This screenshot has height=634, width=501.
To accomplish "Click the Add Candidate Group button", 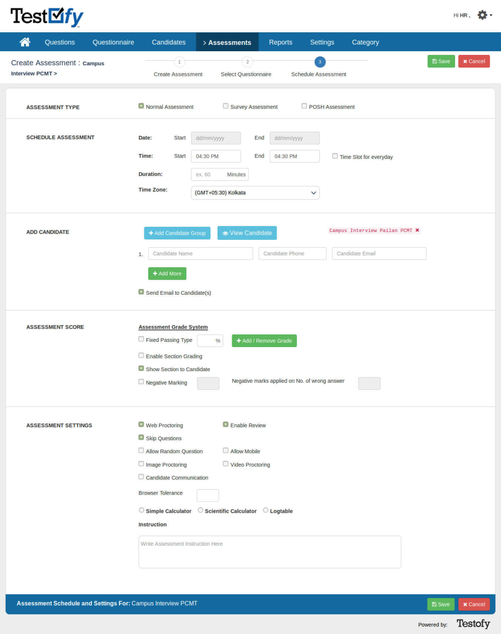I will click(177, 233).
